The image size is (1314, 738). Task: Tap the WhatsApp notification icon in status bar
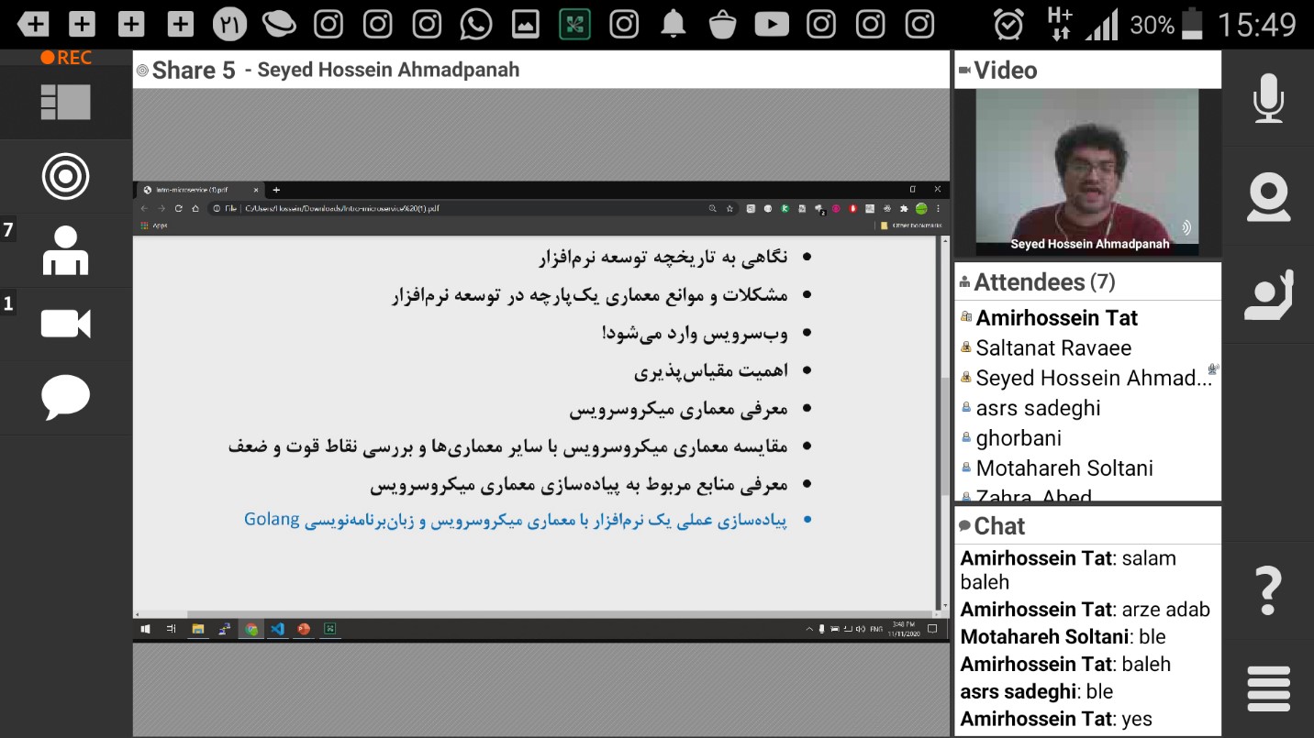click(476, 24)
